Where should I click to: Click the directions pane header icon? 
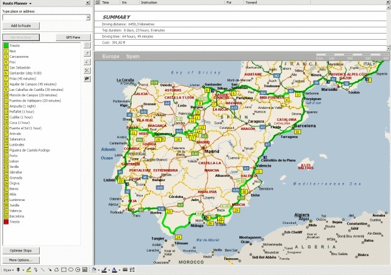[x=97, y=2]
